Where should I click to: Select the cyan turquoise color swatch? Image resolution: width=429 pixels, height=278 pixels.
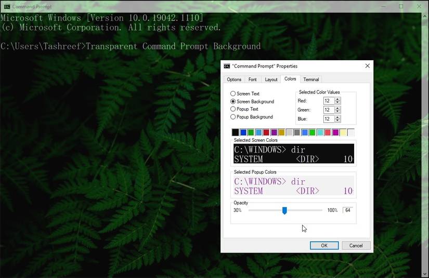coord(320,133)
